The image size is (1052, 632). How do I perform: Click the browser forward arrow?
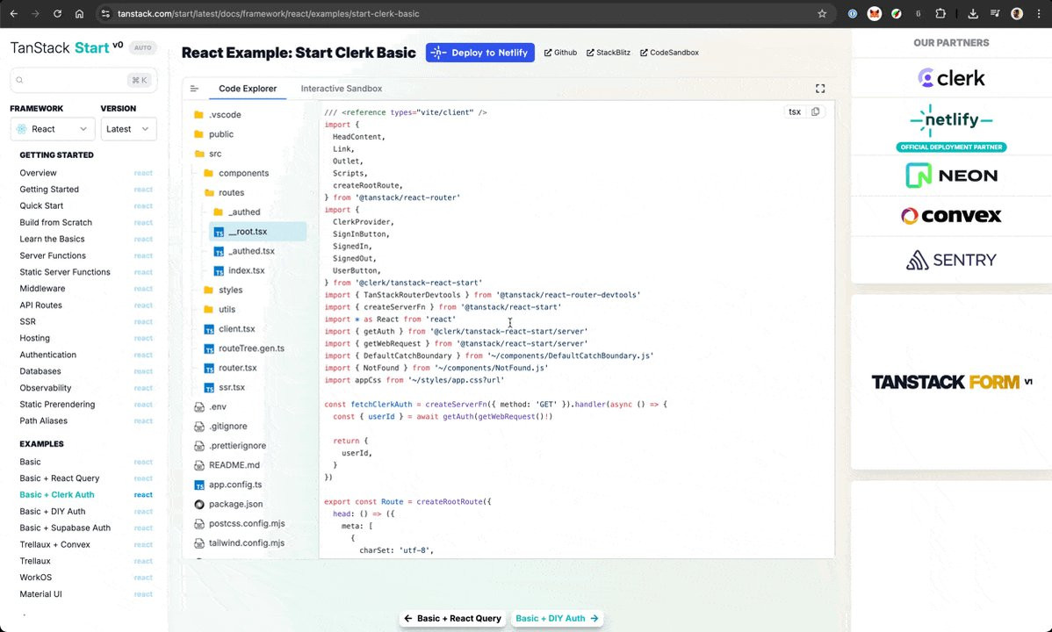tap(35, 13)
